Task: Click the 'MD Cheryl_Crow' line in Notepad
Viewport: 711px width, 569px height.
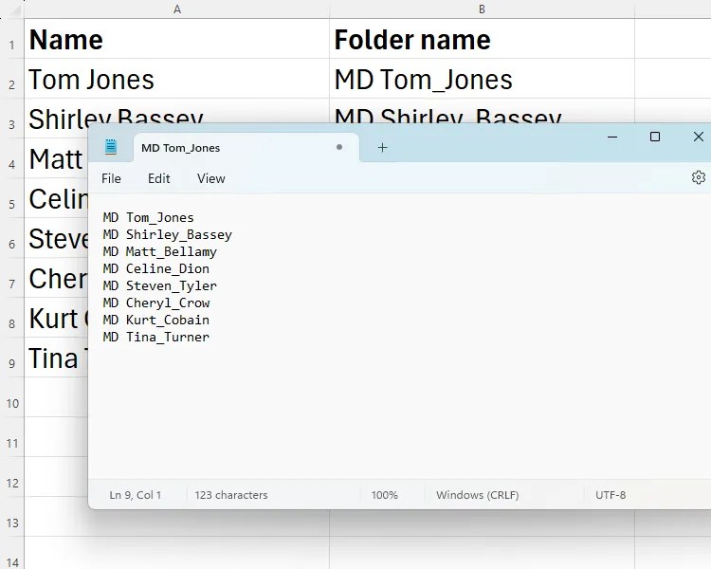Action: pos(156,303)
